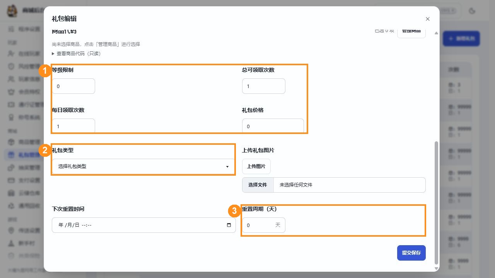Open 称号系统 icon in sidebar
Screen dimensions: 495x278
point(11,117)
